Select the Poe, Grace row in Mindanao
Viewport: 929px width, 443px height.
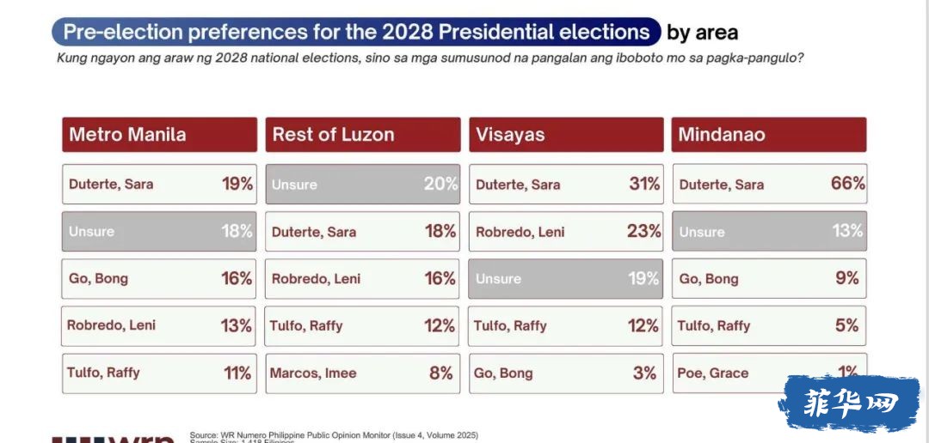click(x=770, y=373)
